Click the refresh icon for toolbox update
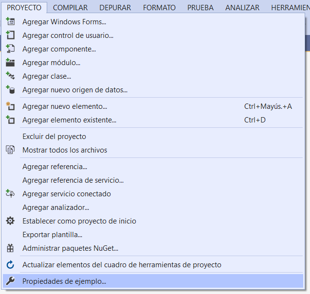This screenshot has height=294, width=310. click(10, 265)
